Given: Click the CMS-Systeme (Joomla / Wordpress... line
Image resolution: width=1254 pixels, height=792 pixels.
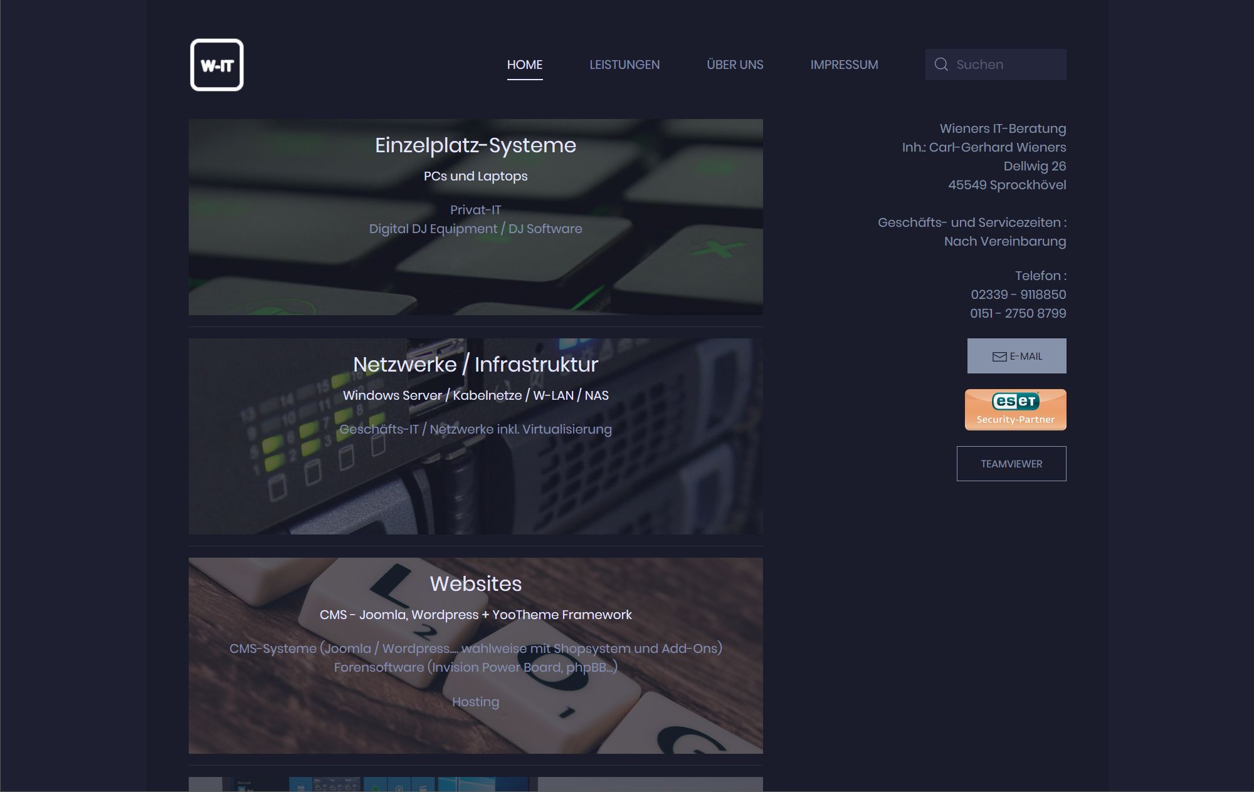Looking at the screenshot, I should 476,649.
